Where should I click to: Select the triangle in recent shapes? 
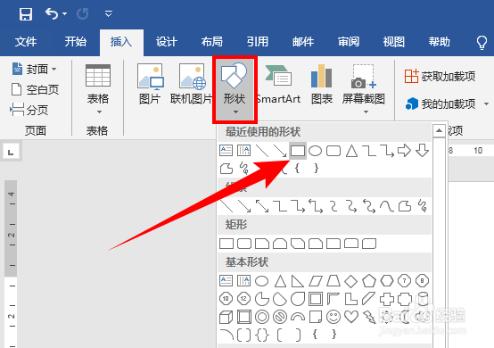(x=351, y=151)
